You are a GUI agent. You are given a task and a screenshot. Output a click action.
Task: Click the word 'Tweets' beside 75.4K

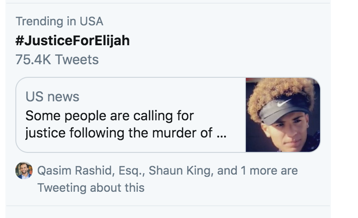(77, 60)
